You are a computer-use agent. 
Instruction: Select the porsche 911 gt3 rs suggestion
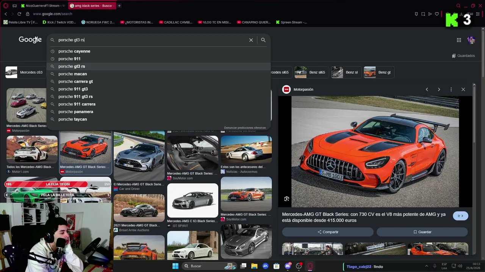coord(158,97)
